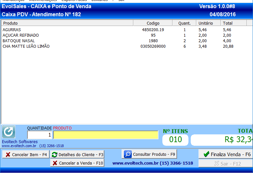Focus the QUANTIDADE input field

click(x=39, y=135)
